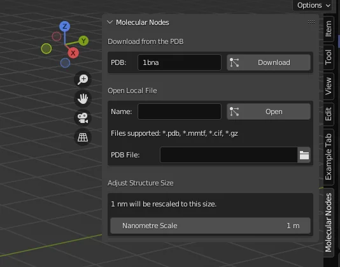Click the 'Open Local File' label
This screenshot has width=340, height=267.
(x=132, y=90)
